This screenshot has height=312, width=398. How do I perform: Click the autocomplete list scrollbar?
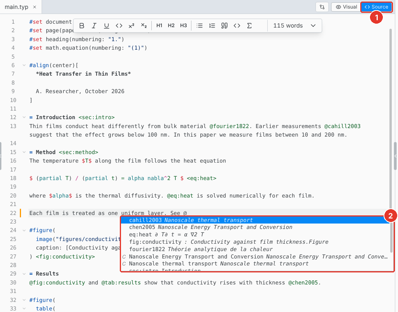[x=391, y=238]
